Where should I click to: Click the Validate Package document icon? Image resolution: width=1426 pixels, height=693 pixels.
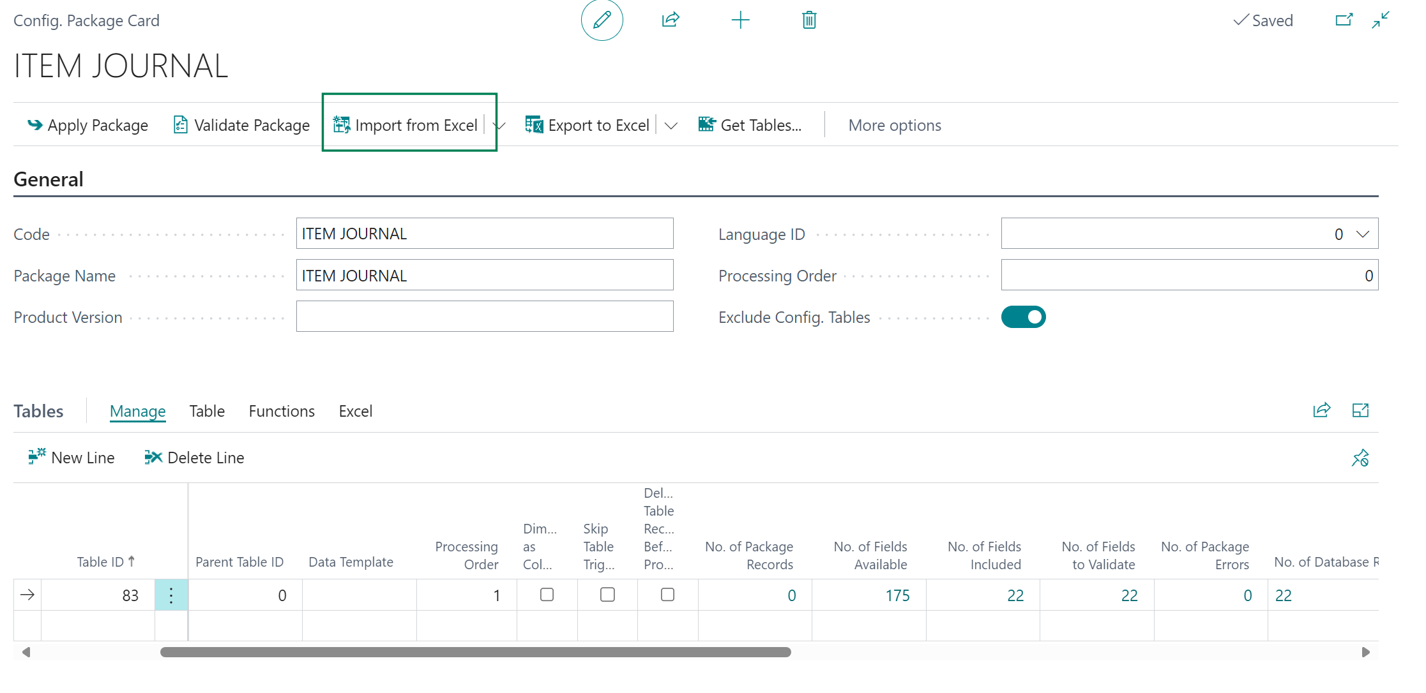[181, 125]
